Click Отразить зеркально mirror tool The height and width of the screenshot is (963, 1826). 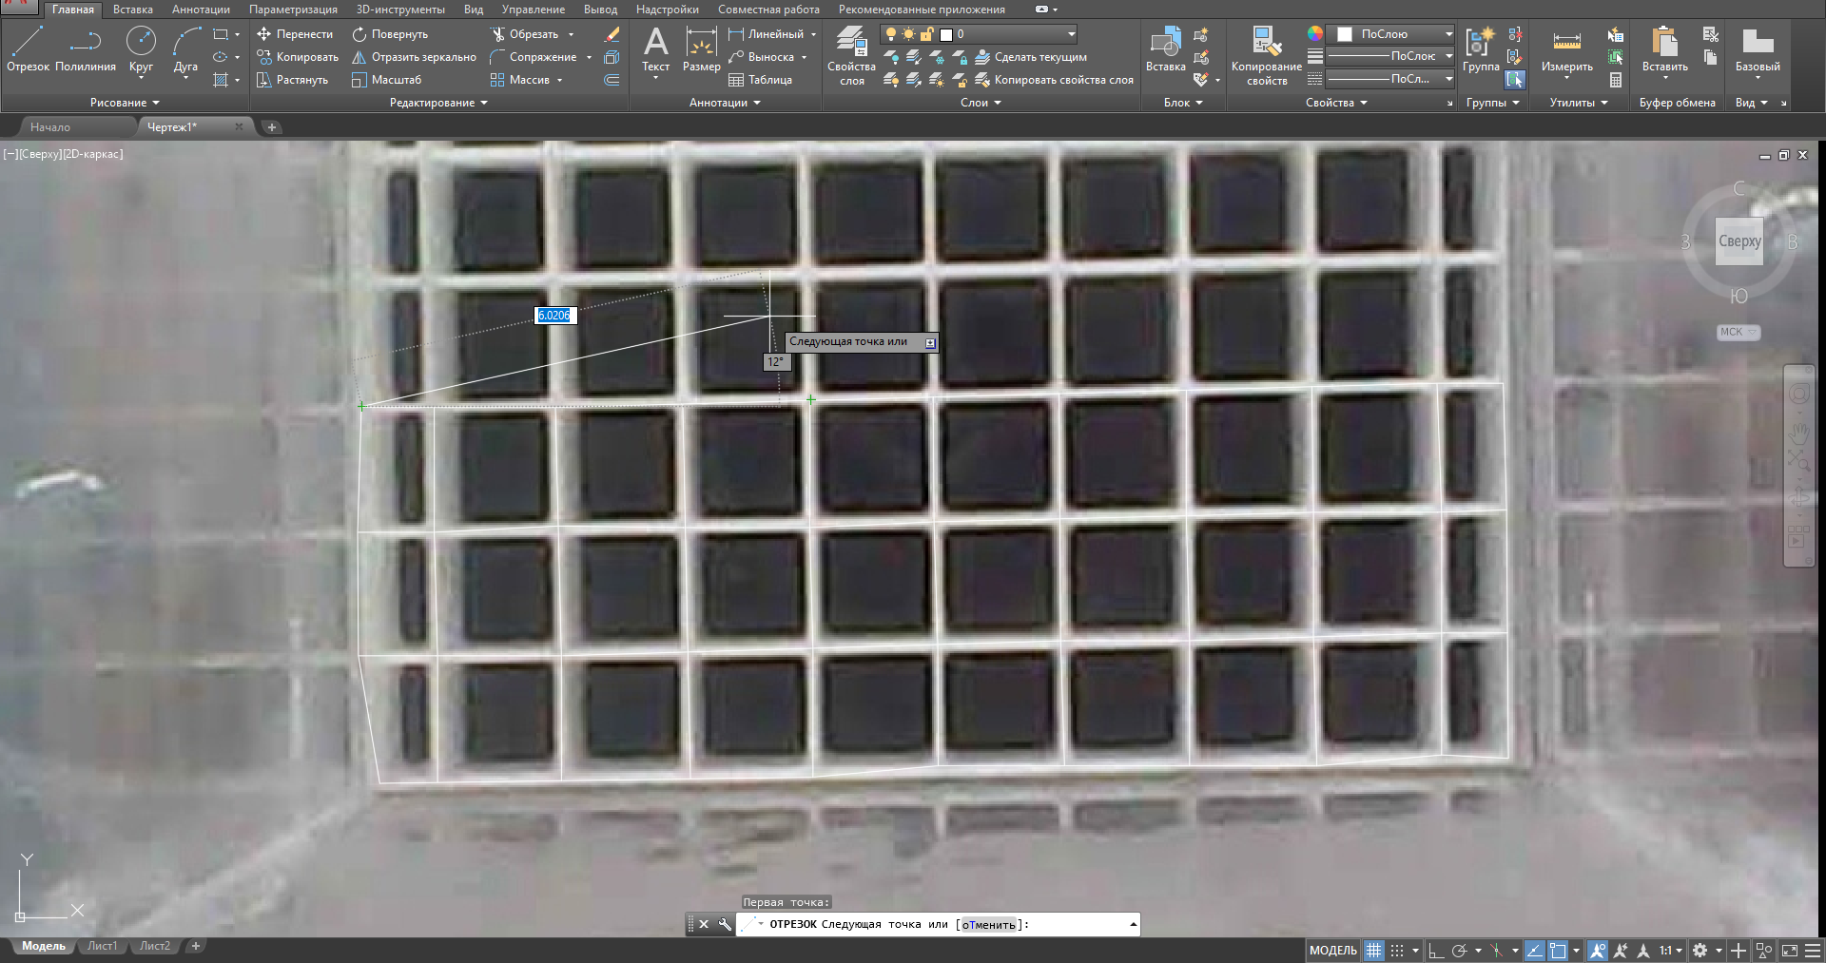click(414, 57)
